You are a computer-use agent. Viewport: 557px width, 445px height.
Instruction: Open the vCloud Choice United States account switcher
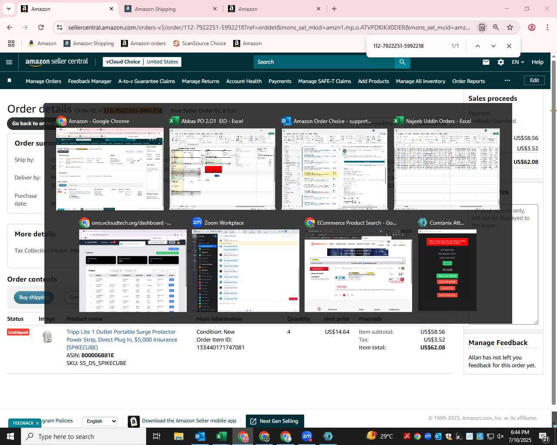[x=142, y=62]
